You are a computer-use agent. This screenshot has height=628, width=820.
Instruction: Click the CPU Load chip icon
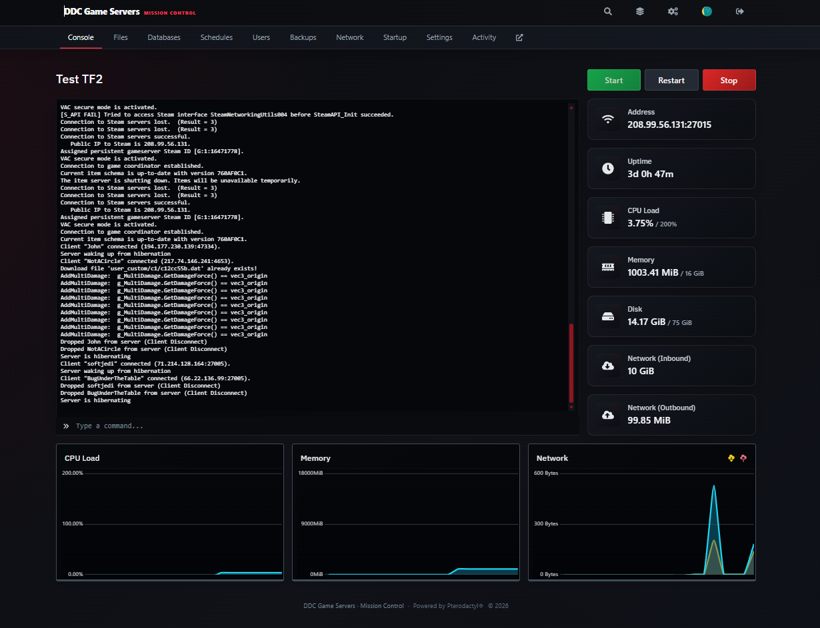608,218
